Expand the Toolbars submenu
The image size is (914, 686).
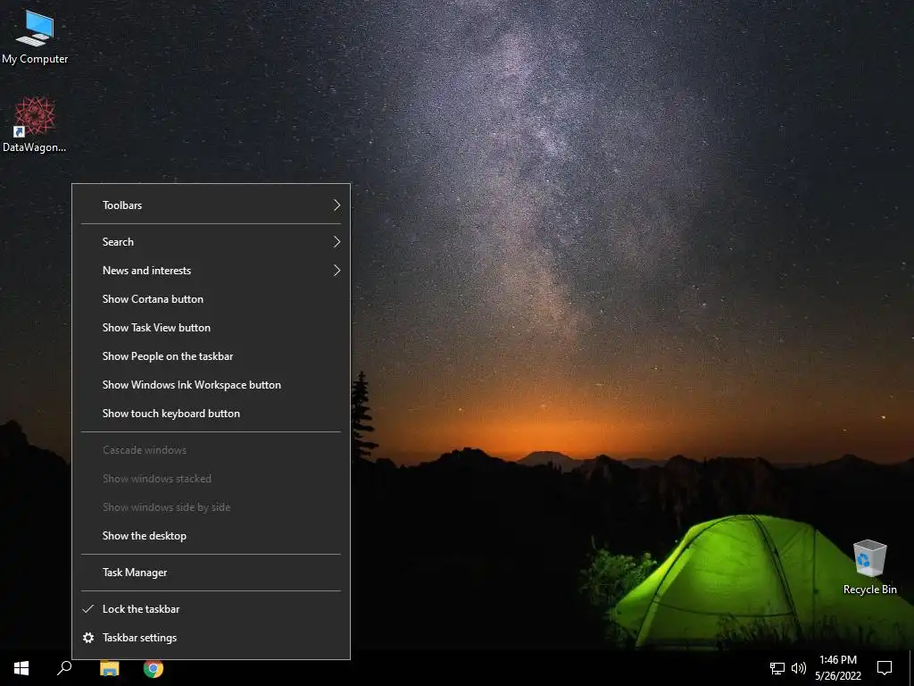pos(211,205)
